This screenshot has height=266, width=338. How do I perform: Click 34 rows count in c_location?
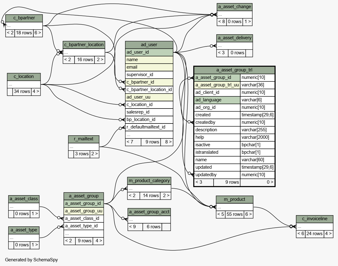pyautogui.click(x=22, y=92)
